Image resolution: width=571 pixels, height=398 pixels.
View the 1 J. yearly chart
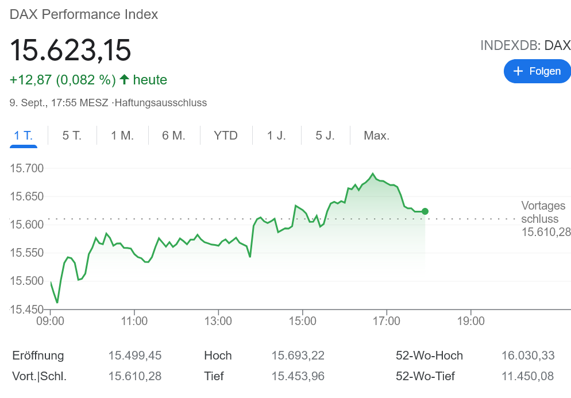click(276, 136)
